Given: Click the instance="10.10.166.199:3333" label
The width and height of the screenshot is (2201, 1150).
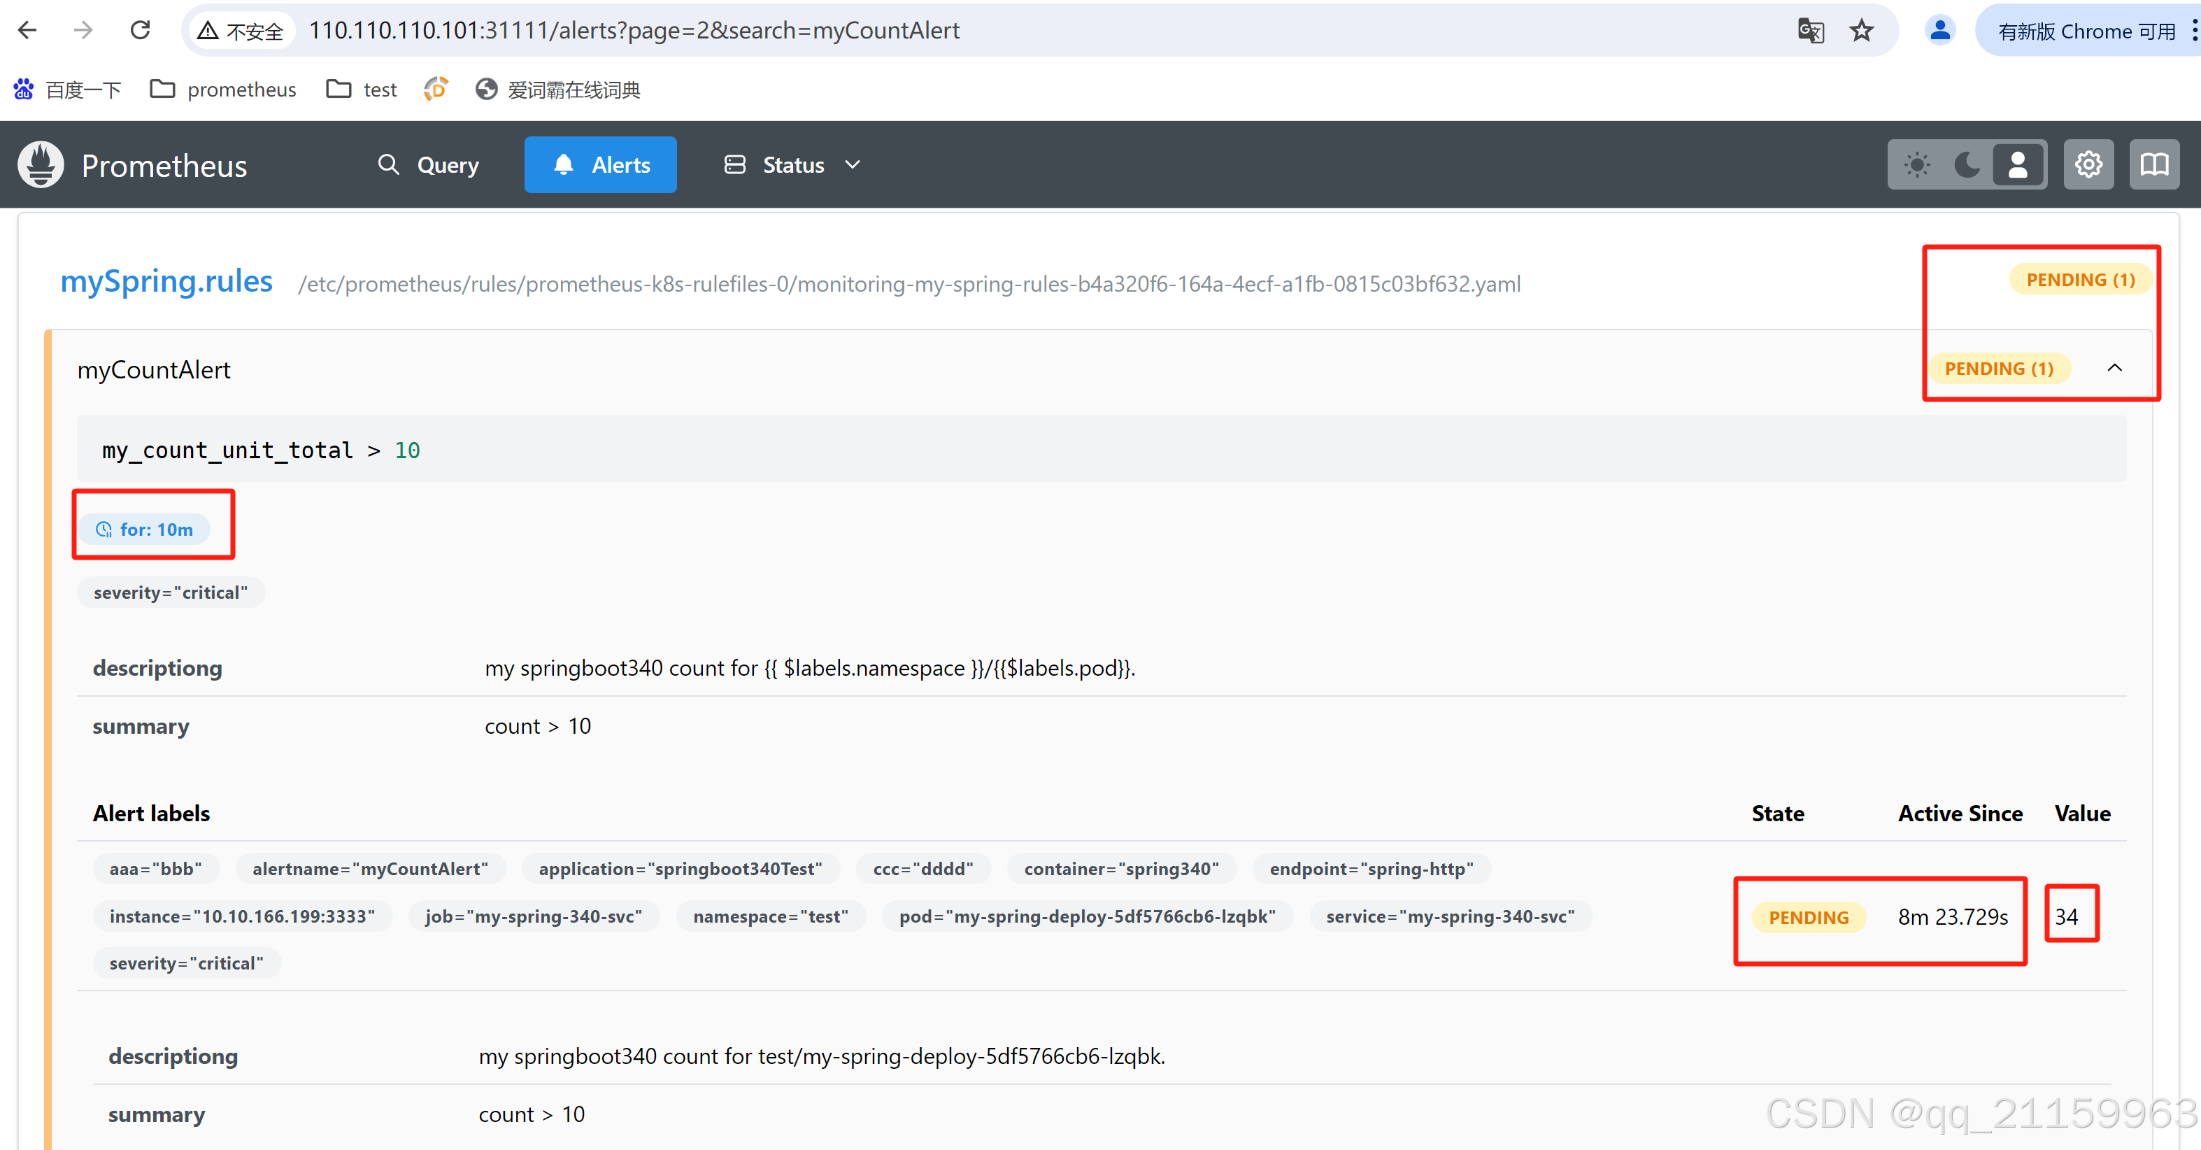Looking at the screenshot, I should 242,917.
